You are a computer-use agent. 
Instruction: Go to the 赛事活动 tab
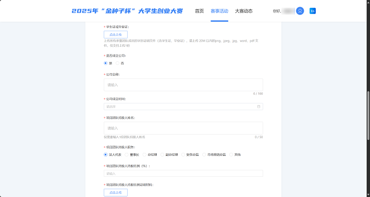click(219, 11)
